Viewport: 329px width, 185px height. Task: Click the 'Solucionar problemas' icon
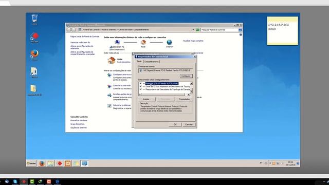coord(109,106)
